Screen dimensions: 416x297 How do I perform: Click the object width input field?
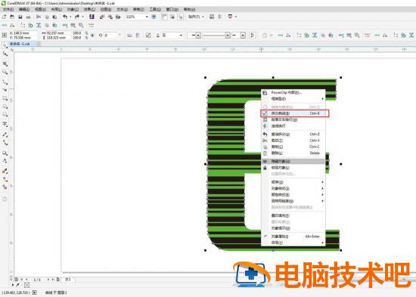coord(56,33)
